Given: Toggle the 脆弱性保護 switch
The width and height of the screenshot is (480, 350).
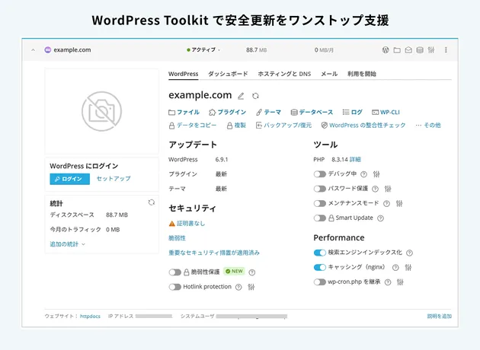Looking at the screenshot, I should pyautogui.click(x=175, y=272).
